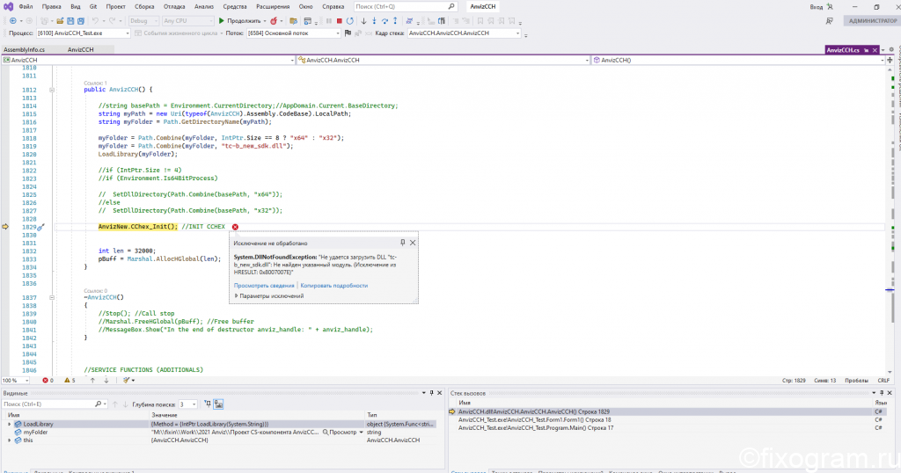This screenshot has width=901, height=473.
Task: Open the Процесс dropdown AnvizCCH_Test.exe
Action: tap(84, 33)
